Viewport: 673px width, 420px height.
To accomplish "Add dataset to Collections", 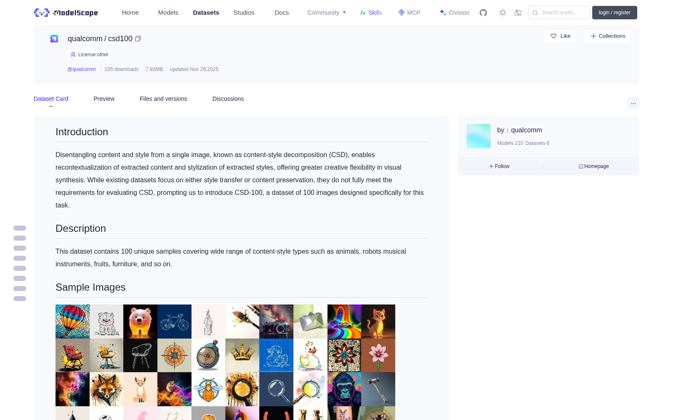I will click(607, 36).
